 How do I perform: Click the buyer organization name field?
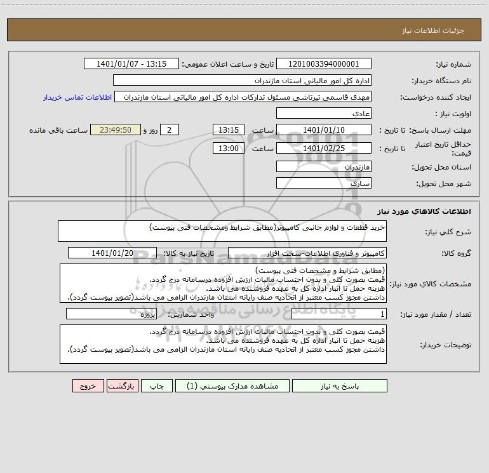pos(242,81)
